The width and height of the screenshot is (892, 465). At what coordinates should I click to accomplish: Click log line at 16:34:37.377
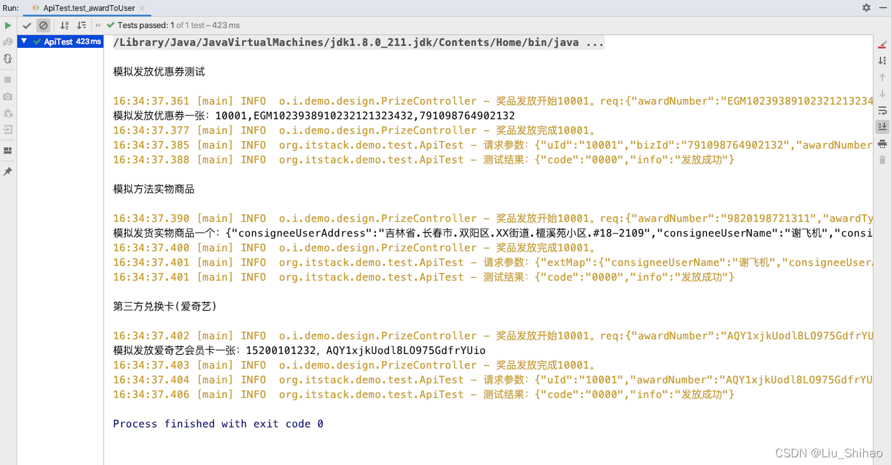(x=354, y=131)
